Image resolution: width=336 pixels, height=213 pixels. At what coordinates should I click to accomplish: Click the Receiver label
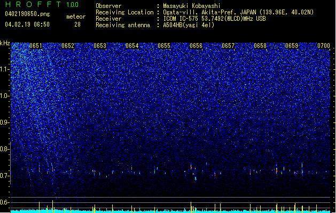coord(108,19)
